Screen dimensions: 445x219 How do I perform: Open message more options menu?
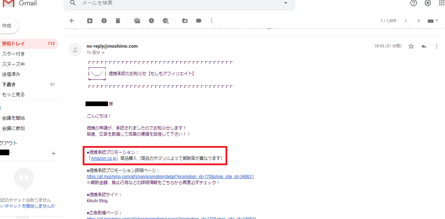437,46
